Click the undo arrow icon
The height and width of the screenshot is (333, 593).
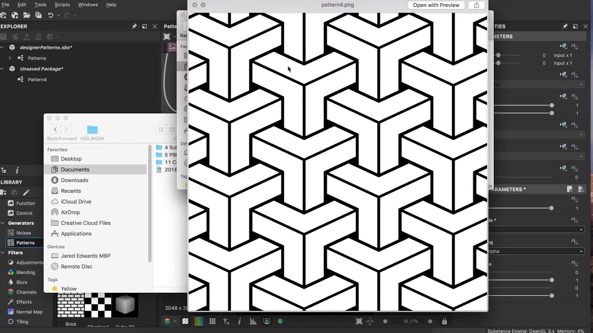50,15
